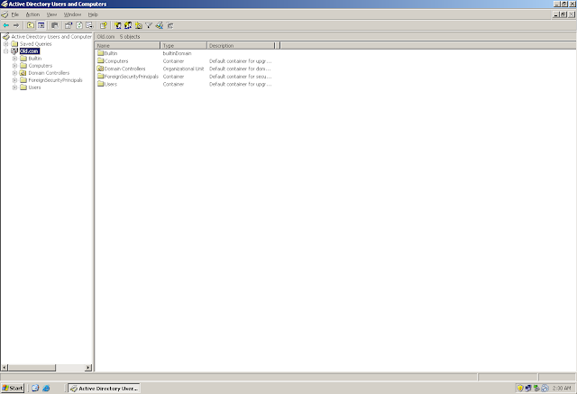Click the Back arrow toolbar icon

tap(6, 25)
